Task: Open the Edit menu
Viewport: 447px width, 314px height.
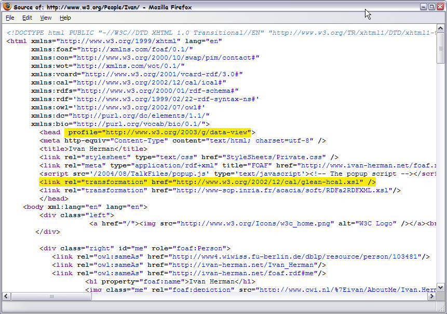Action: coord(27,17)
